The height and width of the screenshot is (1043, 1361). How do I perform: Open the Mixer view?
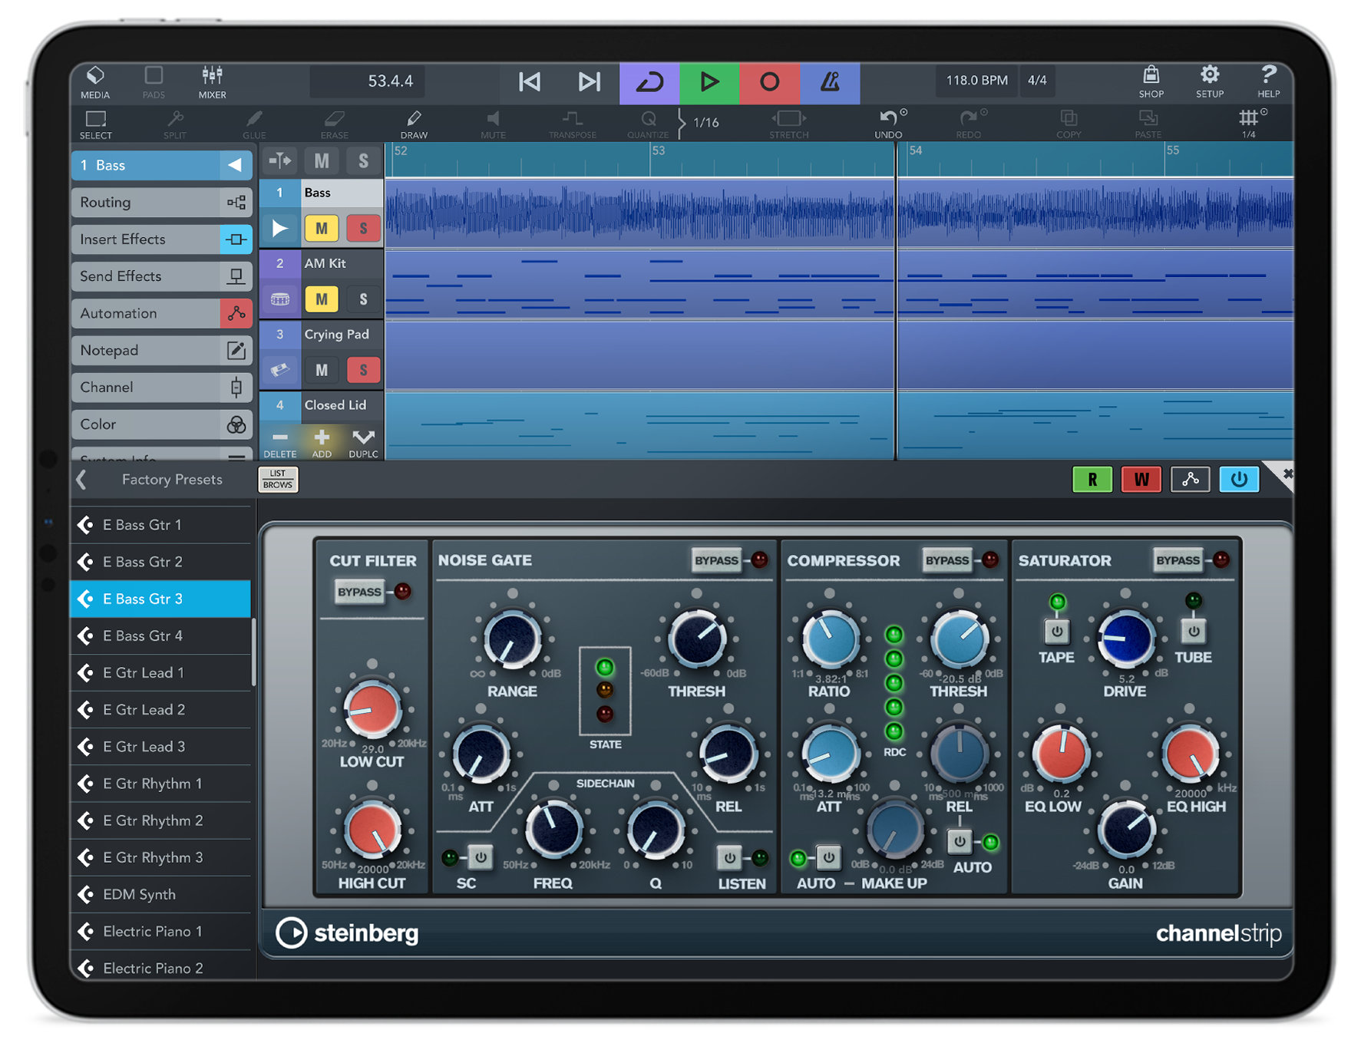(x=212, y=82)
